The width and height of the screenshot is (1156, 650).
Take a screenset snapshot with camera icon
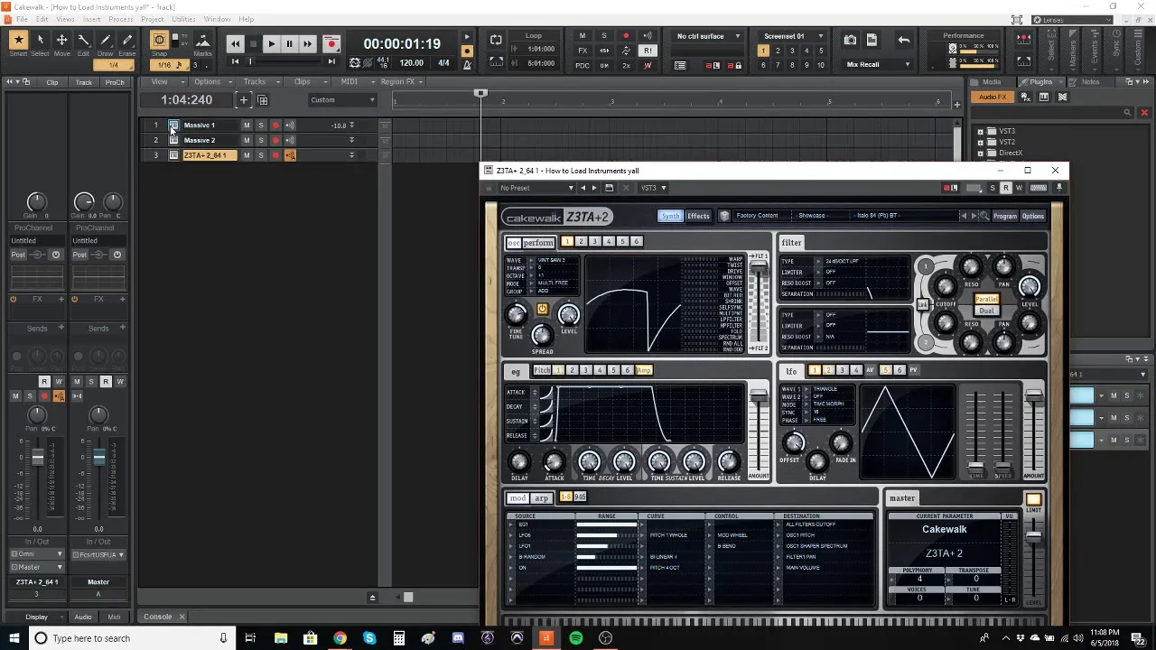pos(850,40)
